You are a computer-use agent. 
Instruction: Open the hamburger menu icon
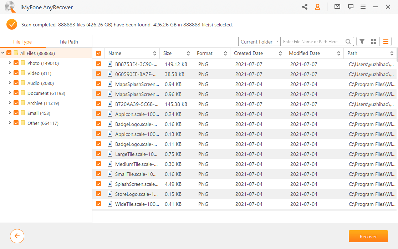pyautogui.click(x=363, y=7)
